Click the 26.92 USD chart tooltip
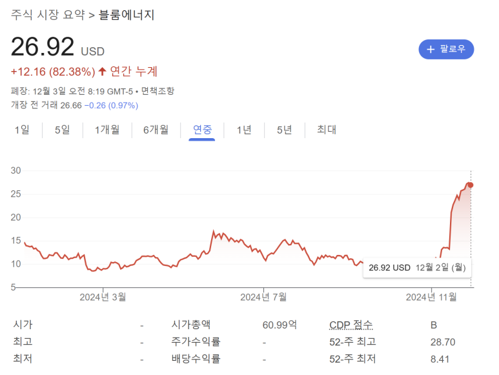Viewport: 499px width, 375px height. coord(417,267)
